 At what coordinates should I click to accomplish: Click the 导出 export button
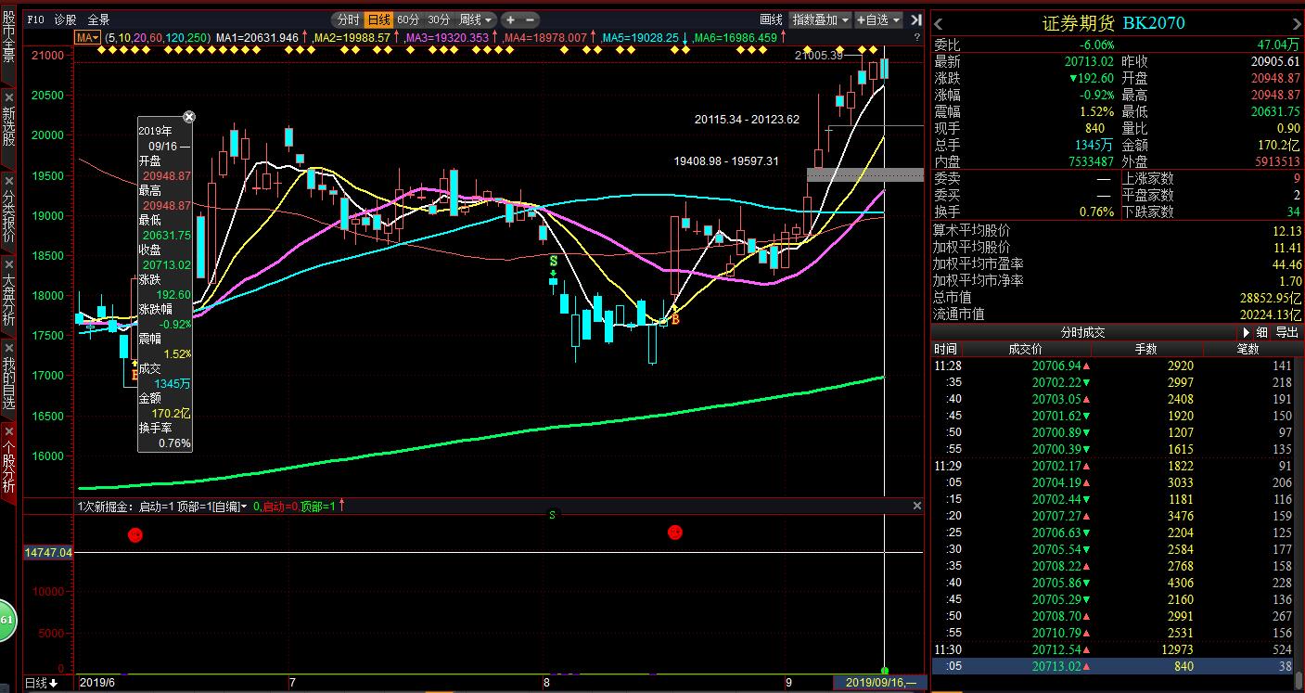coord(1287,332)
